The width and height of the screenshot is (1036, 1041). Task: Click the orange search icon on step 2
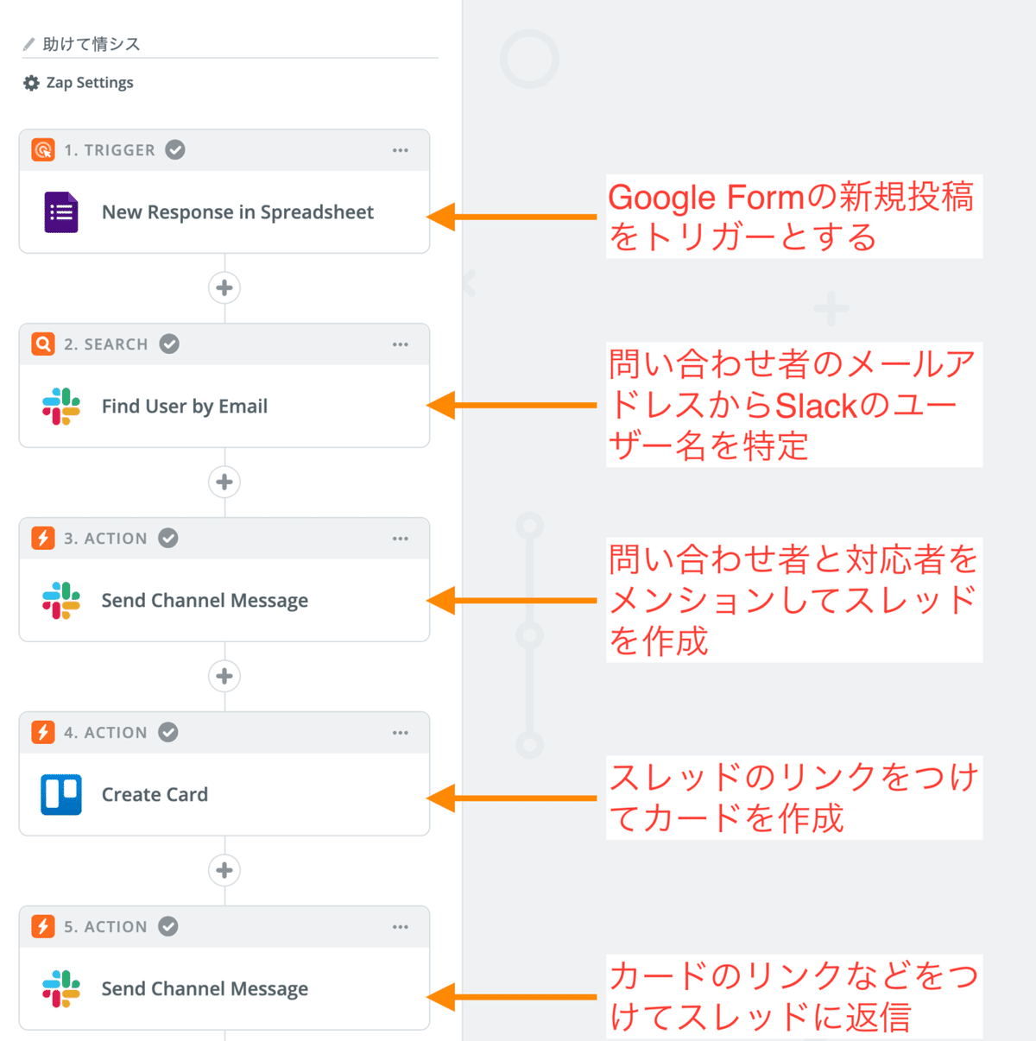click(x=43, y=344)
